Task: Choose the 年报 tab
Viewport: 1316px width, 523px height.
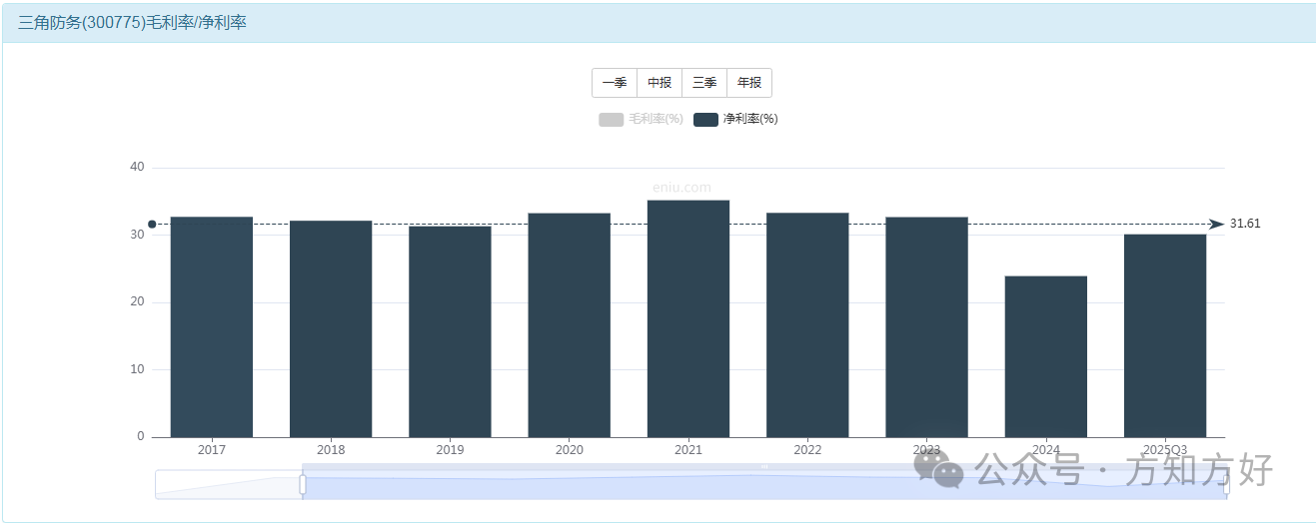Action: (749, 83)
